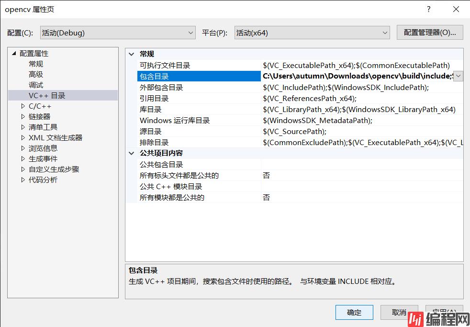Expand the XML 文档生成器 node
The height and width of the screenshot is (327, 470).
(x=23, y=138)
